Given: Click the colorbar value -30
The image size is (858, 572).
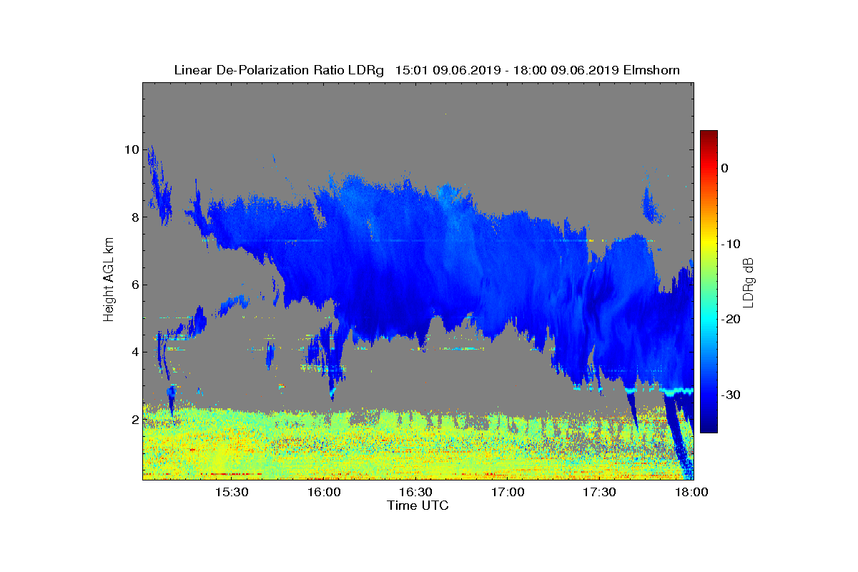Looking at the screenshot, I should click(731, 395).
